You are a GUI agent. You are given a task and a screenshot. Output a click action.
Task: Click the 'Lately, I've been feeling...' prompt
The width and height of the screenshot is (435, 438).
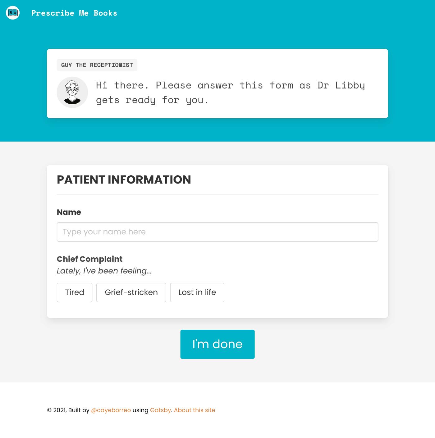click(x=104, y=271)
